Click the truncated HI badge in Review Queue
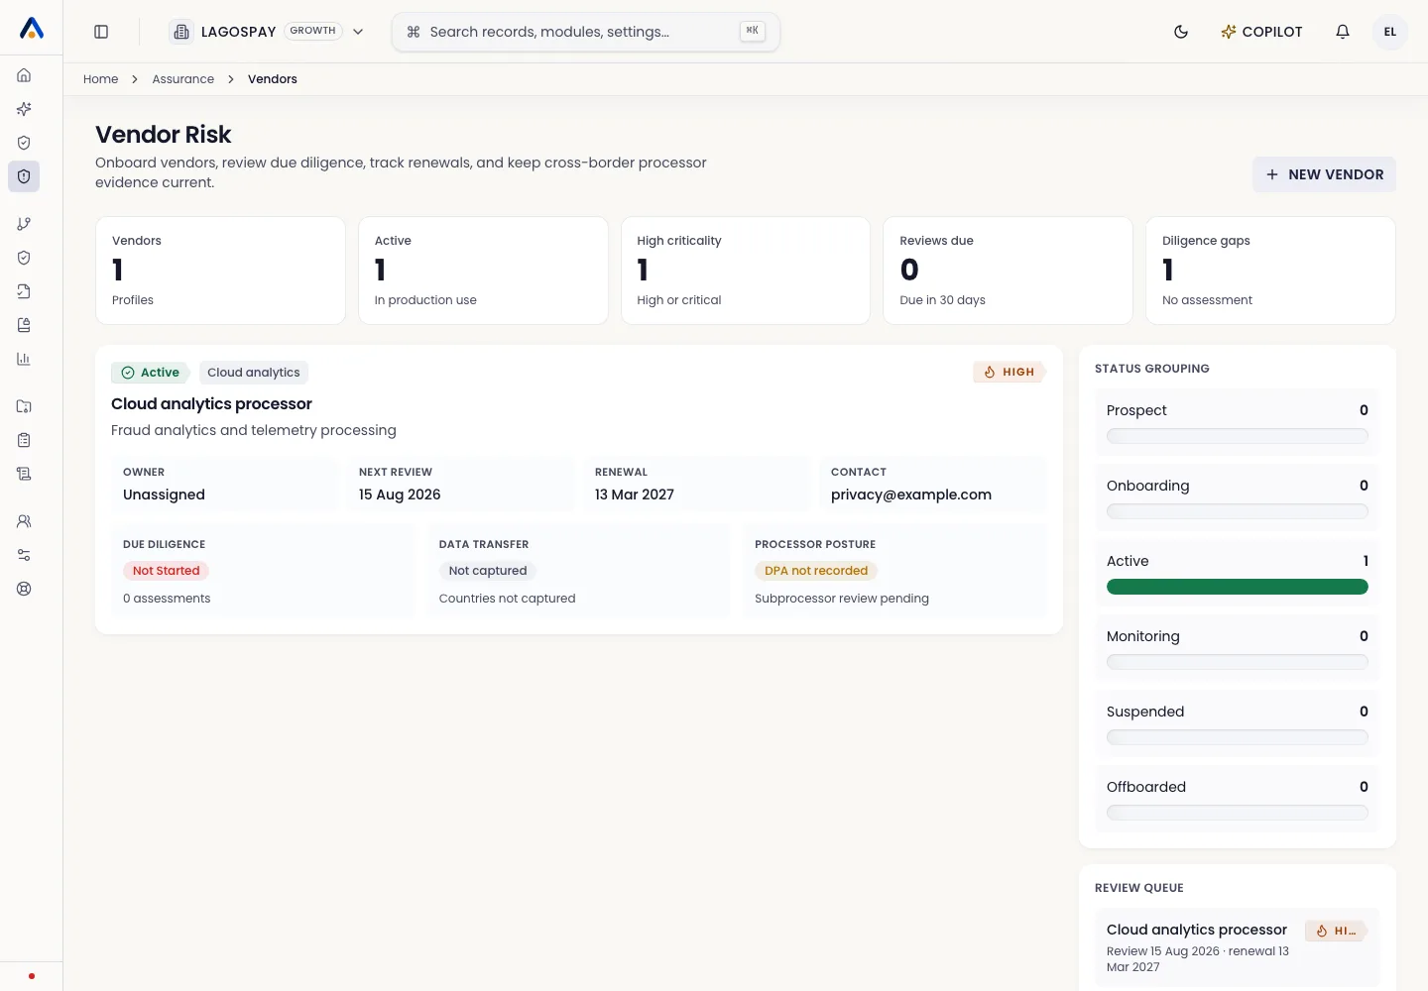Image resolution: width=1428 pixels, height=991 pixels. click(1336, 931)
